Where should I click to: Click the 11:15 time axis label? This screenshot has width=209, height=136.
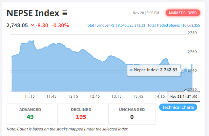pyautogui.click(x=30, y=96)
